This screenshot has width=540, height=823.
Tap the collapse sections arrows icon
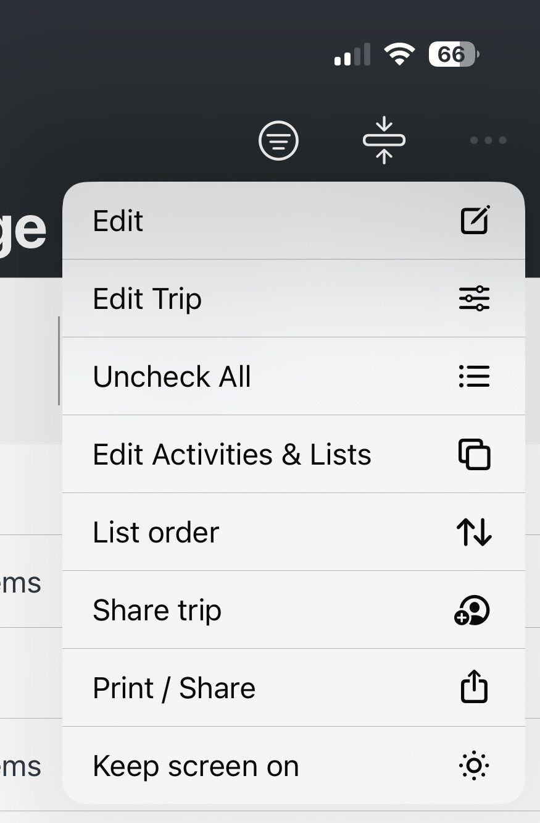pos(384,140)
